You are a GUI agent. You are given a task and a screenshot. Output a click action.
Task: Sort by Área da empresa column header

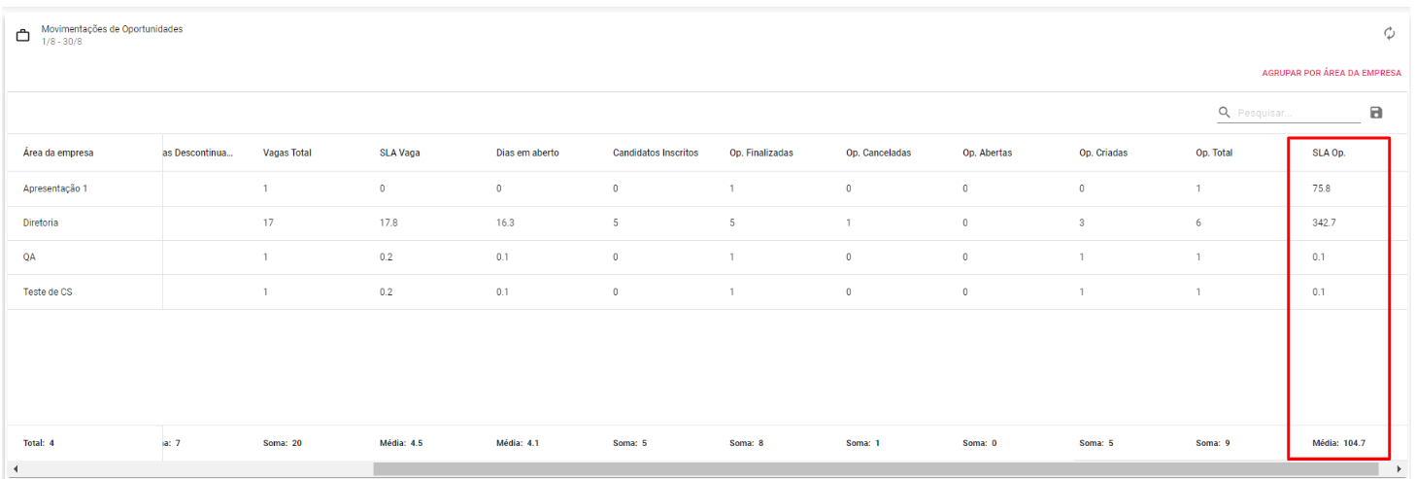[x=58, y=153]
